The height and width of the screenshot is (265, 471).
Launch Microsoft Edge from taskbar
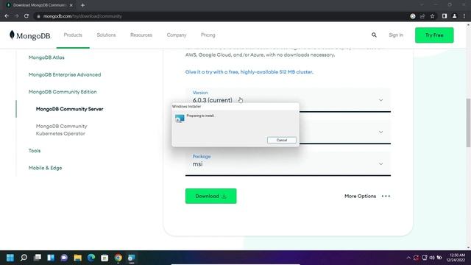tap(91, 258)
